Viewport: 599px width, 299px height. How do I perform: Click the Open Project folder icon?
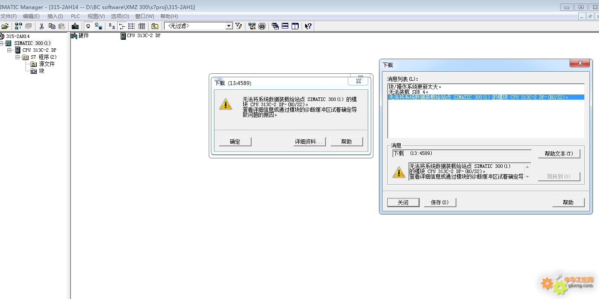click(5, 26)
